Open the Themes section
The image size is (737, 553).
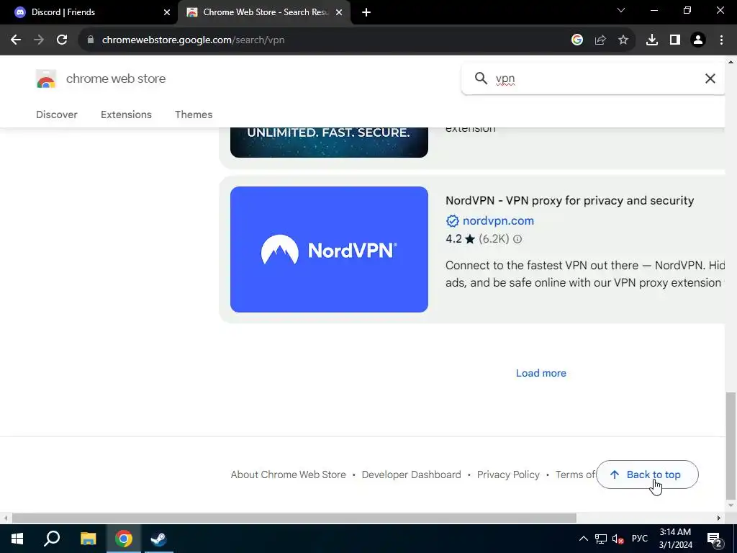[194, 114]
